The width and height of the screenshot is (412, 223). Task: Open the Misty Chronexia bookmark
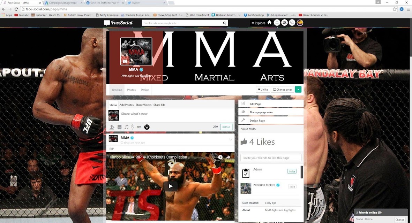[107, 15]
